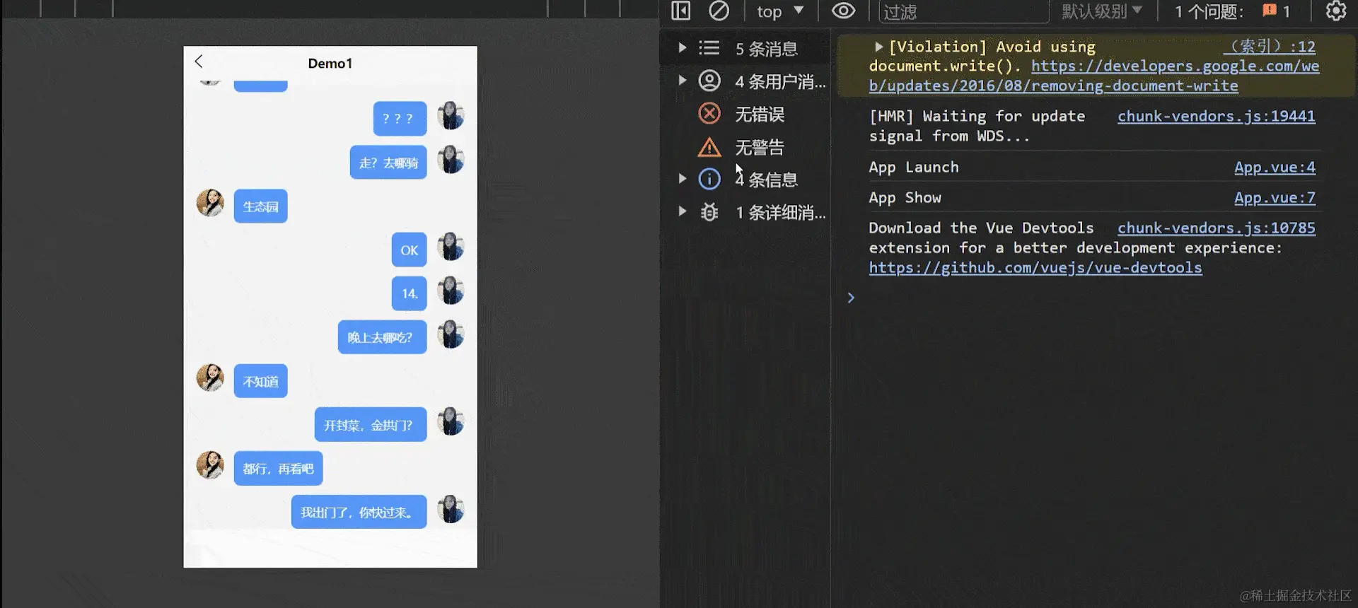The image size is (1358, 608).
Task: Click avatar next to 开封菜，金拱门? message
Action: click(x=451, y=421)
